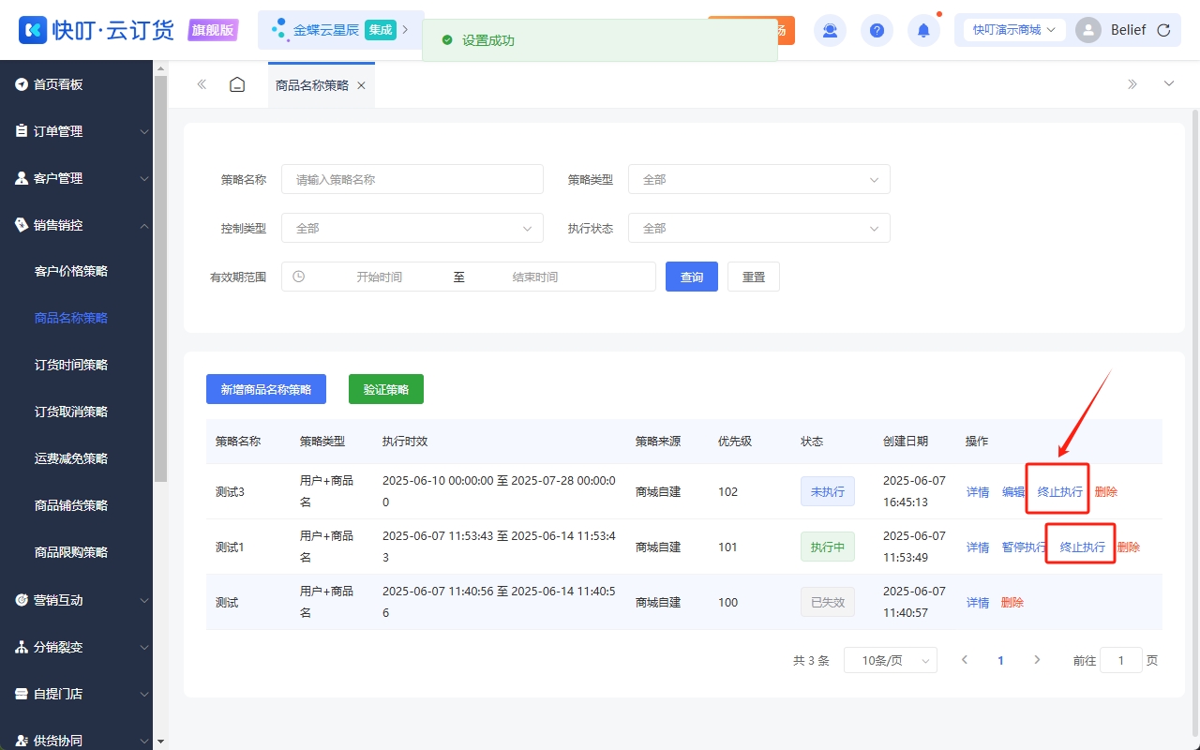Open 详情 for 测试3 row
Viewport: 1200px width, 750px height.
978,491
